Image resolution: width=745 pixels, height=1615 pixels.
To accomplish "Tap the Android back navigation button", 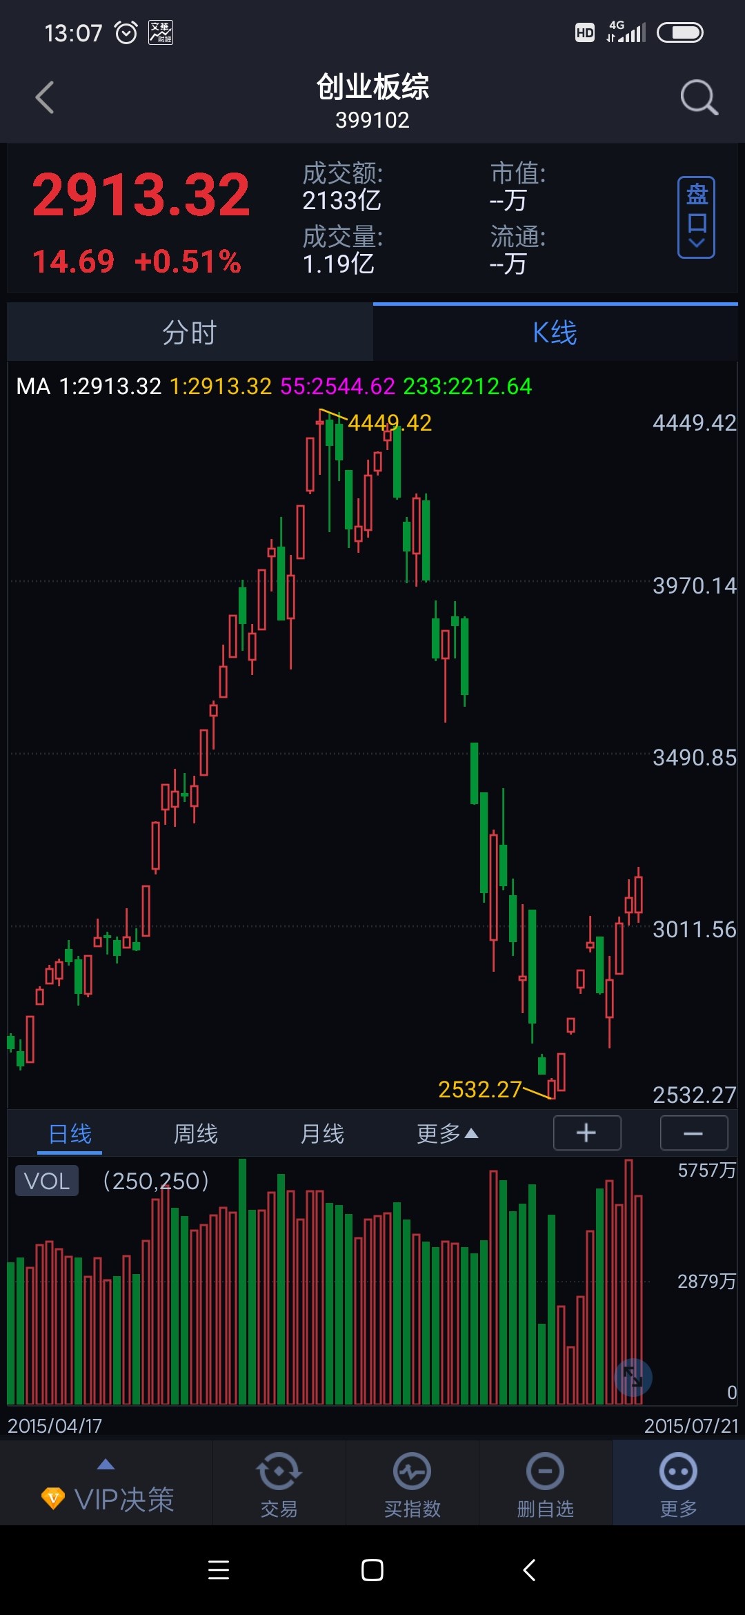I will pos(529,1570).
